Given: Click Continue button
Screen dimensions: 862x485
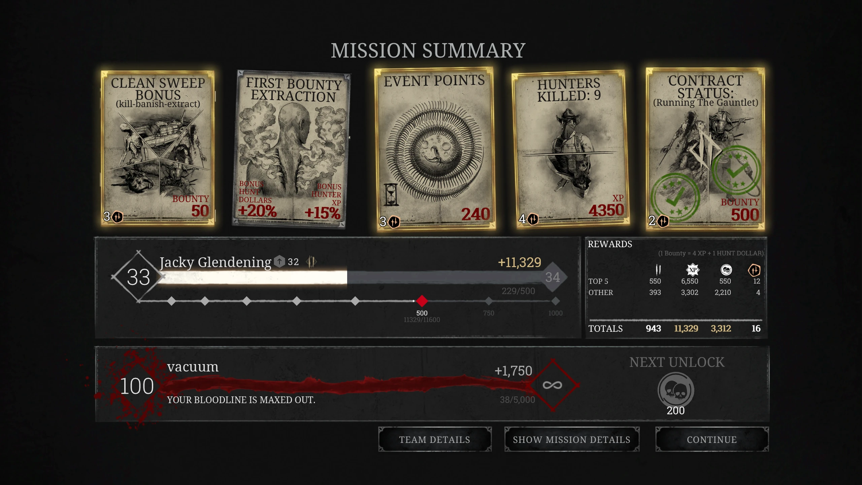Looking at the screenshot, I should click(x=712, y=440).
